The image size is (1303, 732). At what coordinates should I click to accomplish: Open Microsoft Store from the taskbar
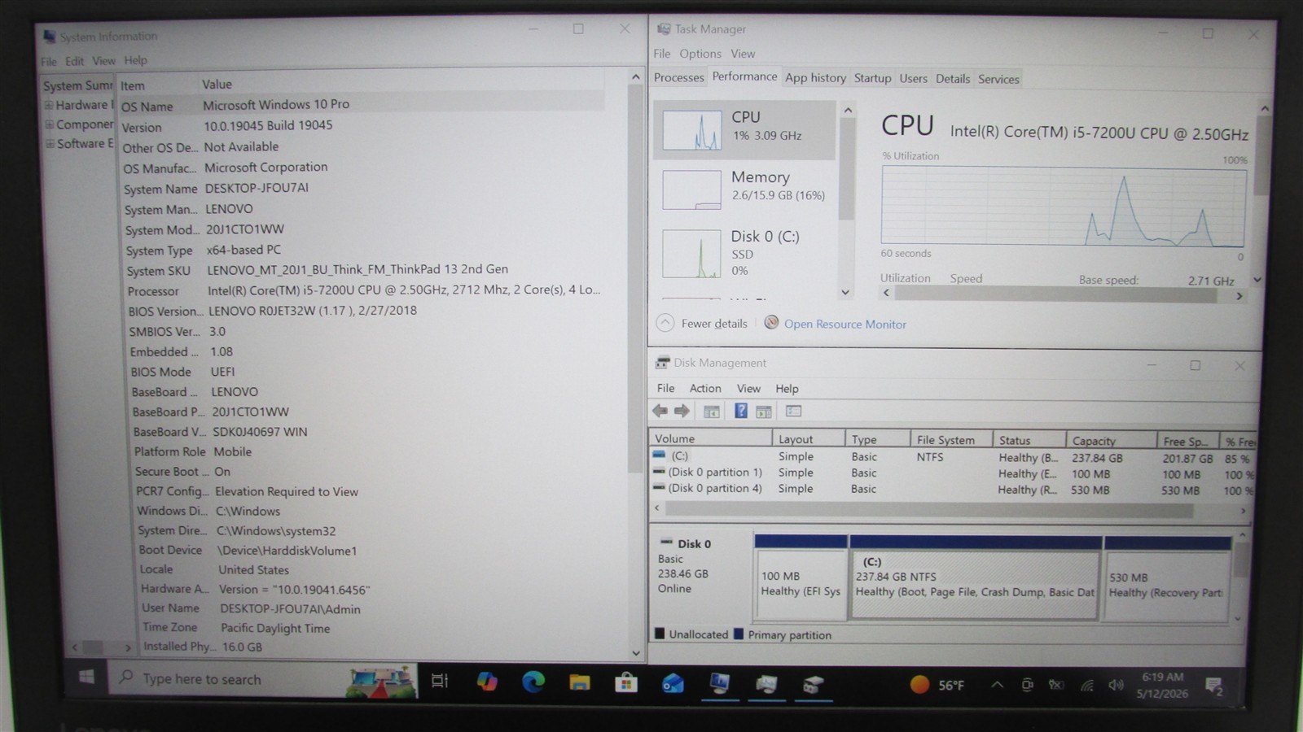[x=625, y=682]
